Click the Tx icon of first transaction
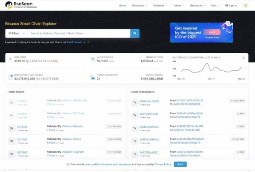 [135, 102]
